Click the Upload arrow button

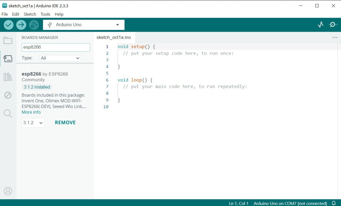point(21,25)
